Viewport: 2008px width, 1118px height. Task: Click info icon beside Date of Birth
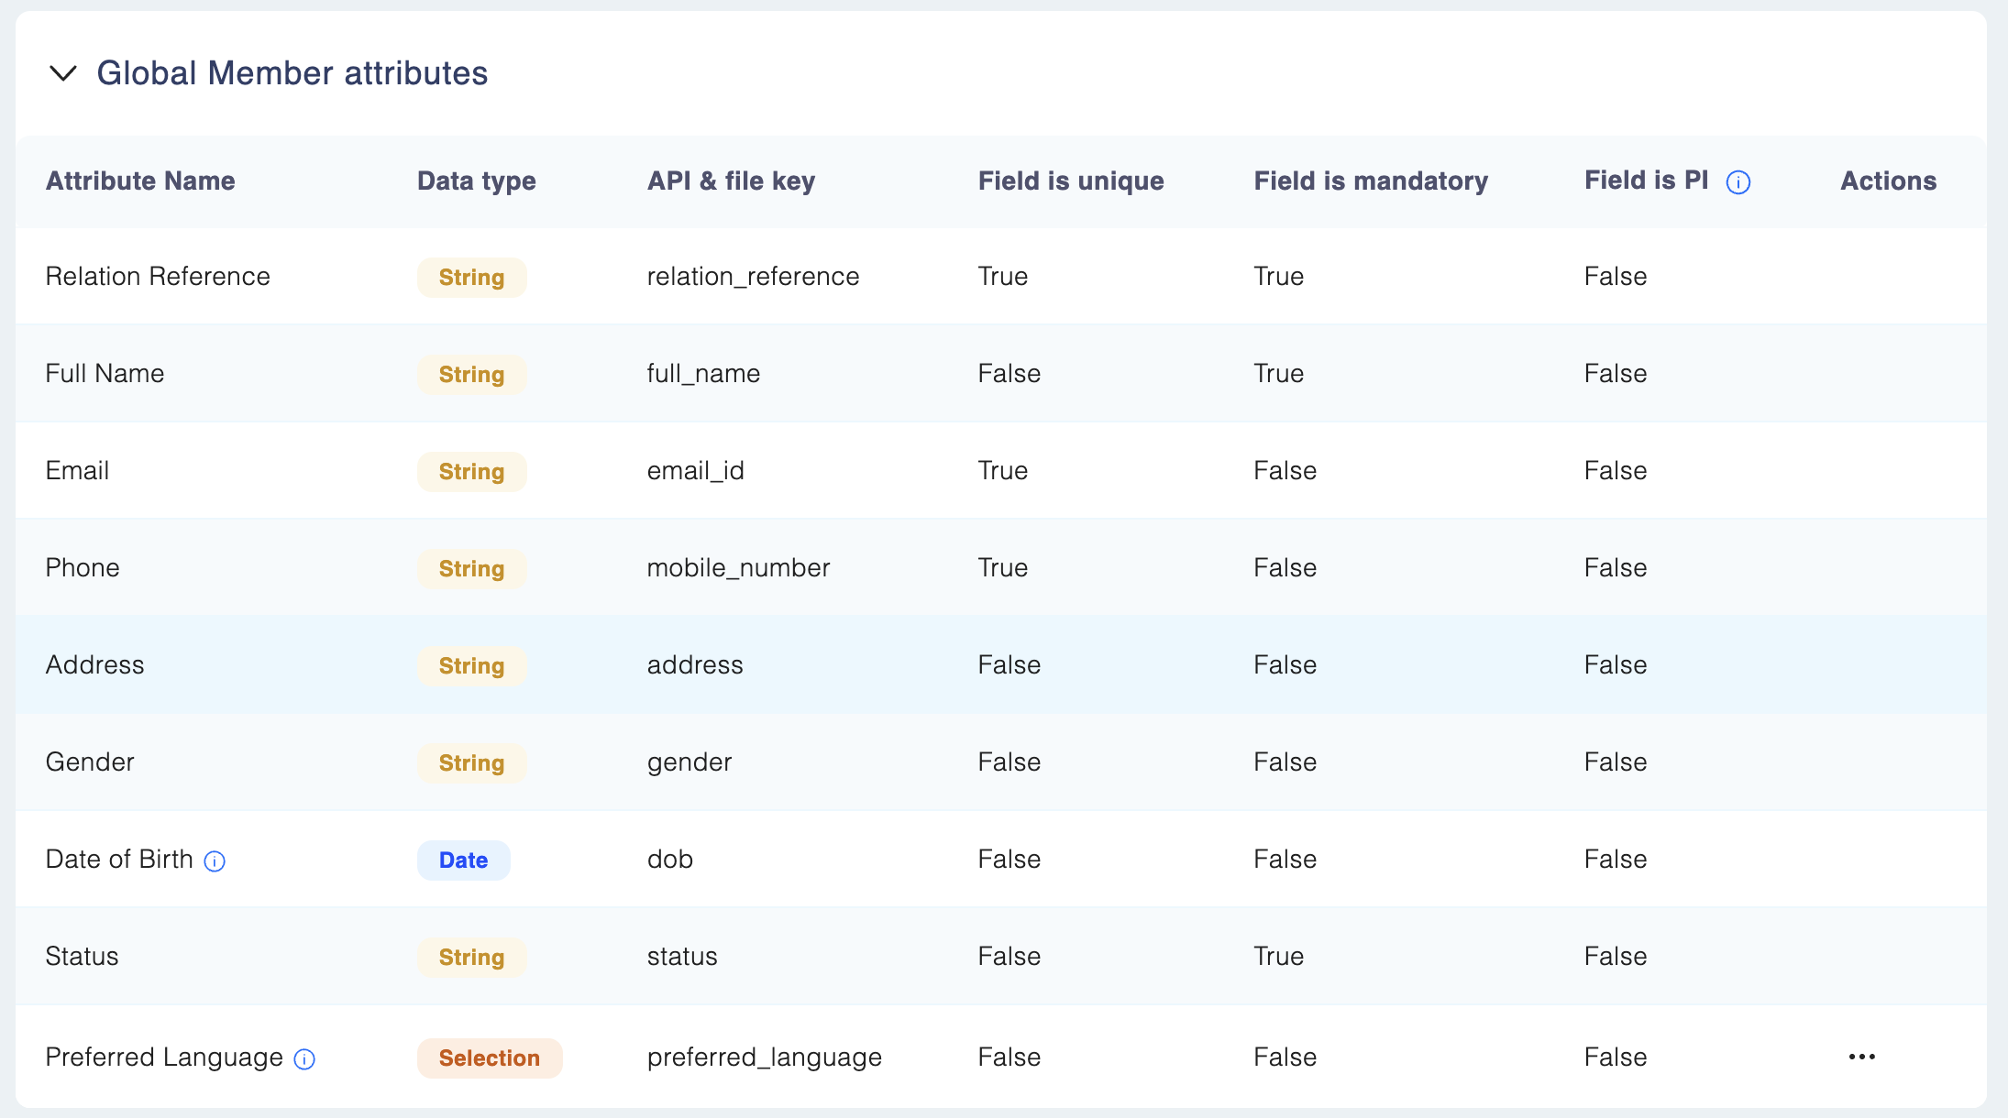point(215,861)
